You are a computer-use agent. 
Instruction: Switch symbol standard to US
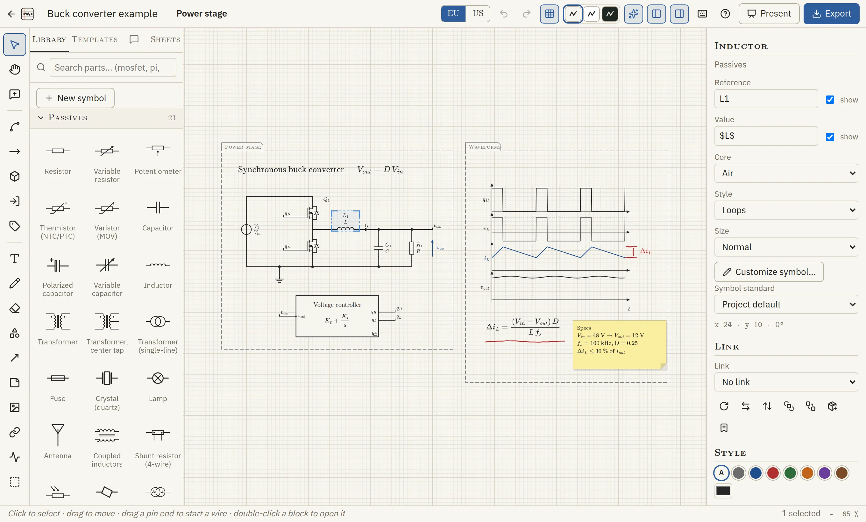[478, 14]
